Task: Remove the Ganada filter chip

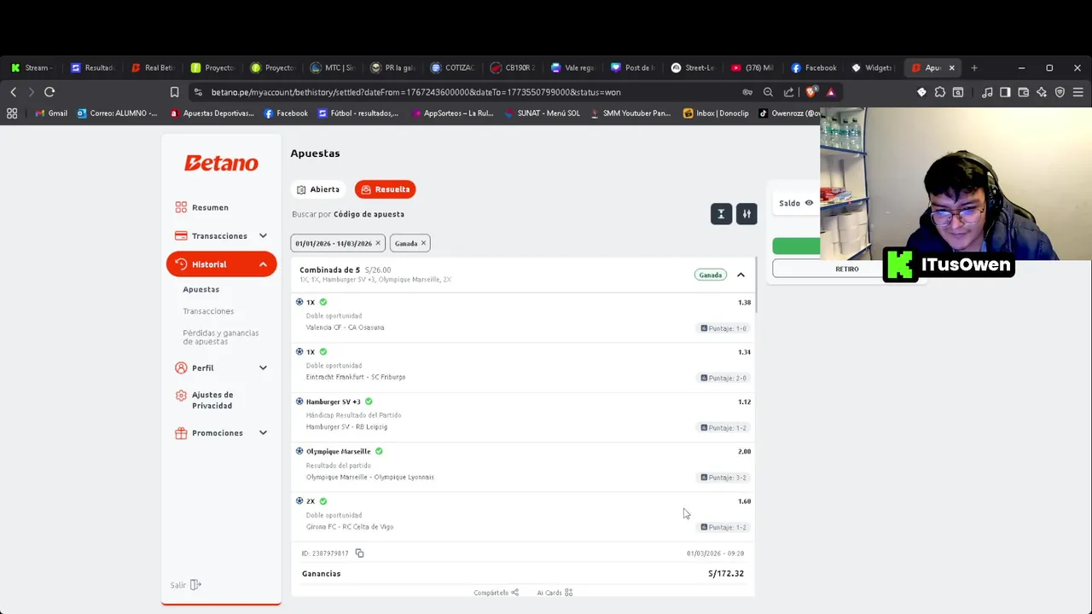Action: click(x=423, y=243)
